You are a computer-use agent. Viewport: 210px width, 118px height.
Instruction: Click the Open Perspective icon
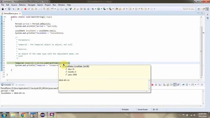pyautogui.click(x=199, y=9)
